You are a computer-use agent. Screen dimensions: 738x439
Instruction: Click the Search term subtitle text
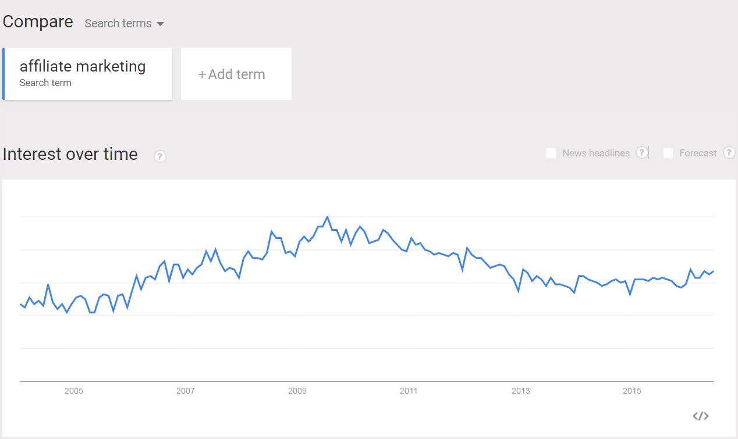point(45,83)
